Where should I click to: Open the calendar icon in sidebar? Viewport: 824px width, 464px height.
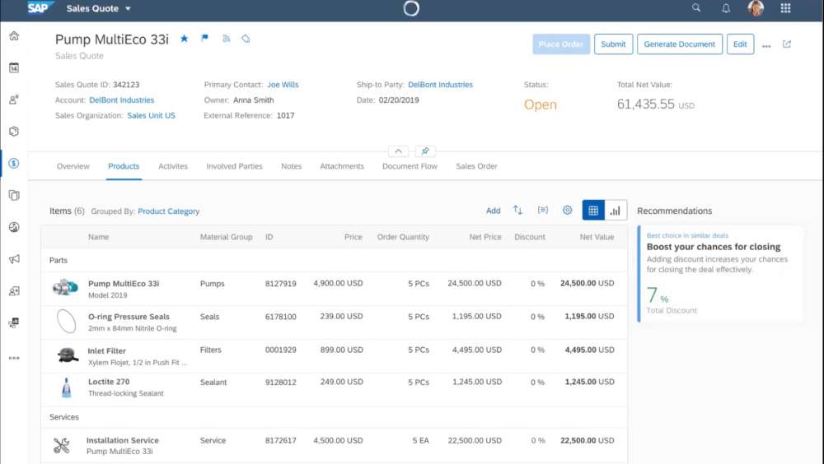point(14,67)
